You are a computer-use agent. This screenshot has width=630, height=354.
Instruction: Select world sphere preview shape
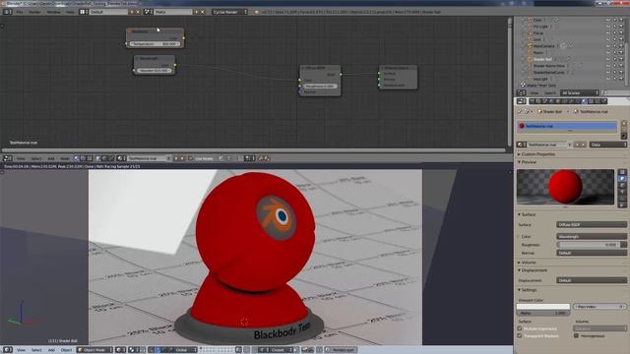point(622,206)
